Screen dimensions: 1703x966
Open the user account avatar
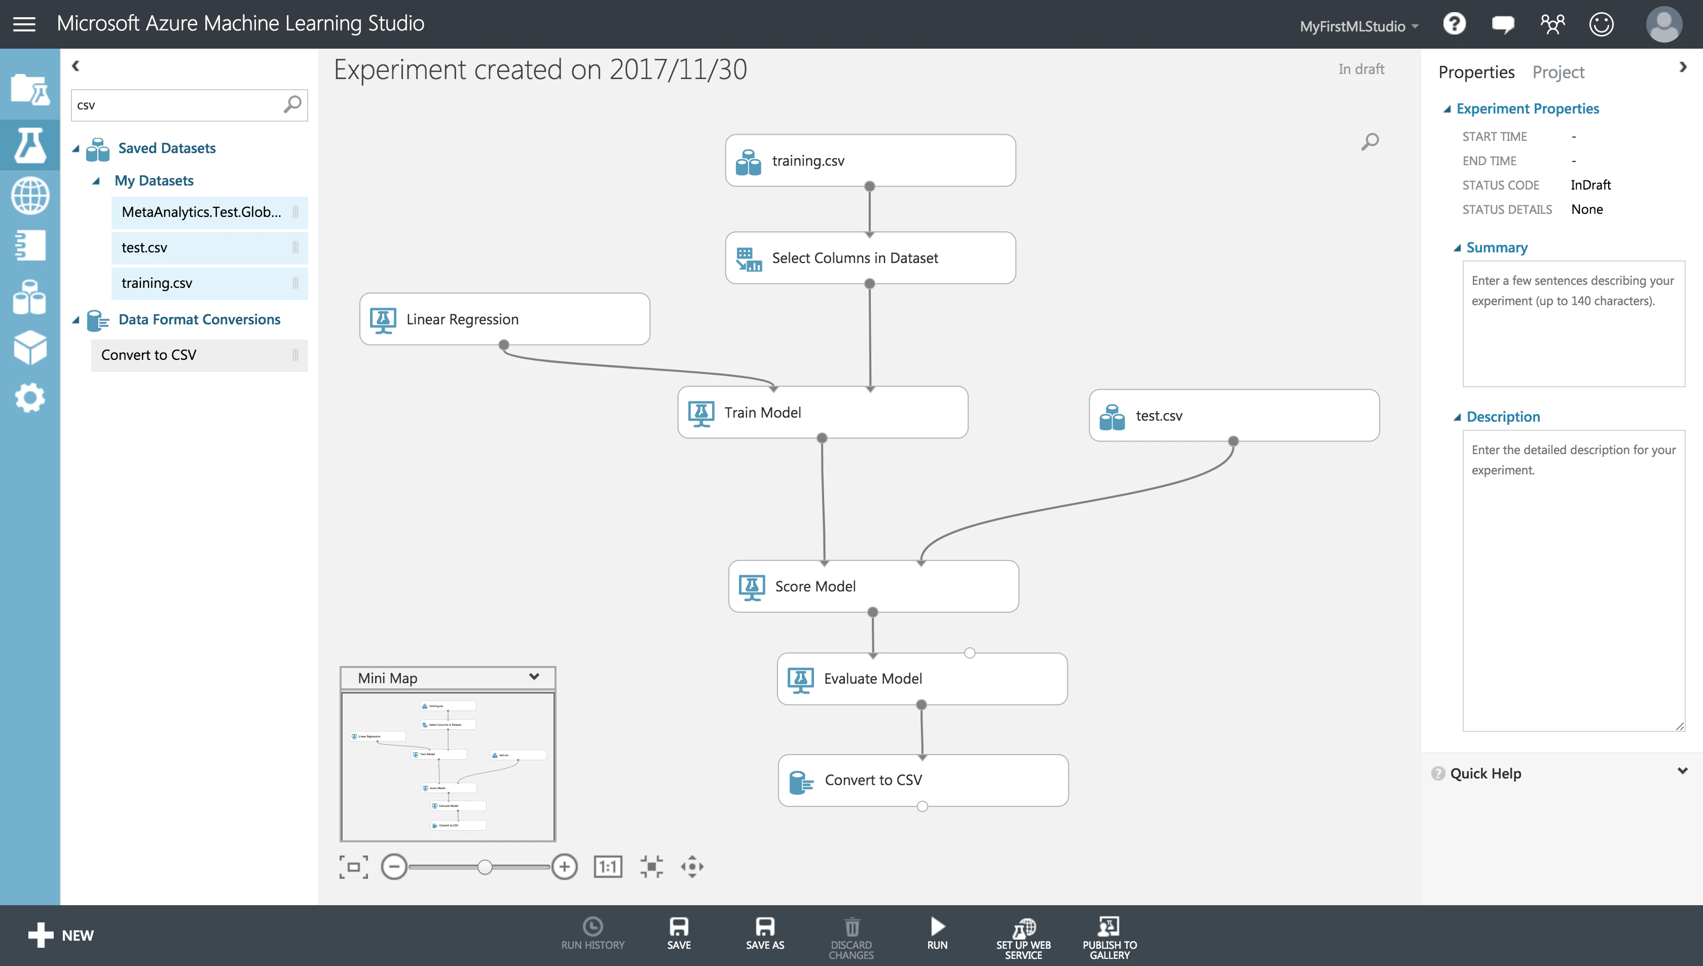click(x=1664, y=24)
